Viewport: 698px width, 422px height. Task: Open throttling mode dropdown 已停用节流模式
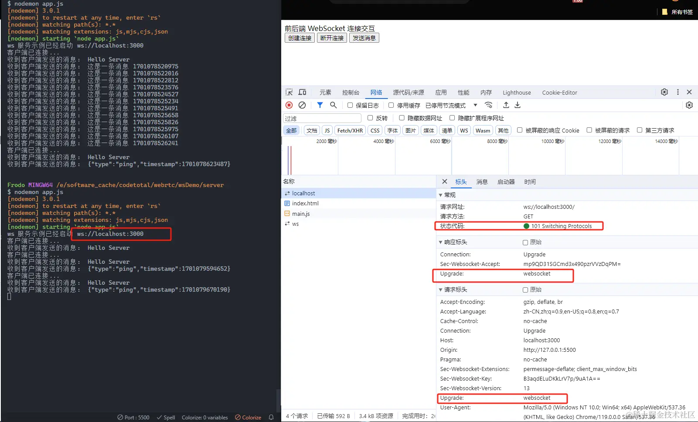coord(451,105)
